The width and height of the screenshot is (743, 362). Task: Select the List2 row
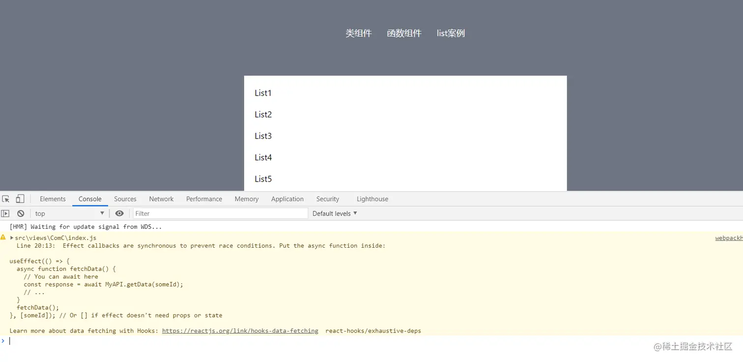coord(405,115)
